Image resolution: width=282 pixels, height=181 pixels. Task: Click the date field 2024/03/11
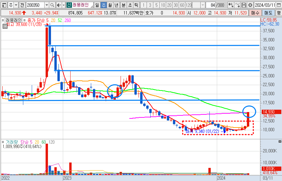[x=265, y=5]
